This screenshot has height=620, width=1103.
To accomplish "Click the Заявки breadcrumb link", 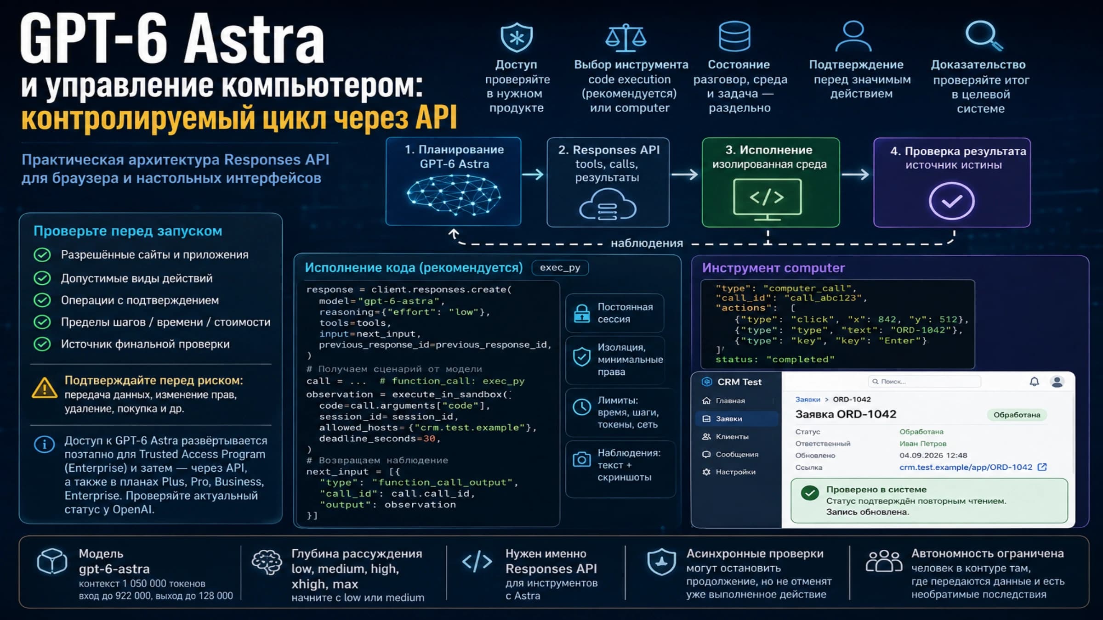I will coord(807,400).
